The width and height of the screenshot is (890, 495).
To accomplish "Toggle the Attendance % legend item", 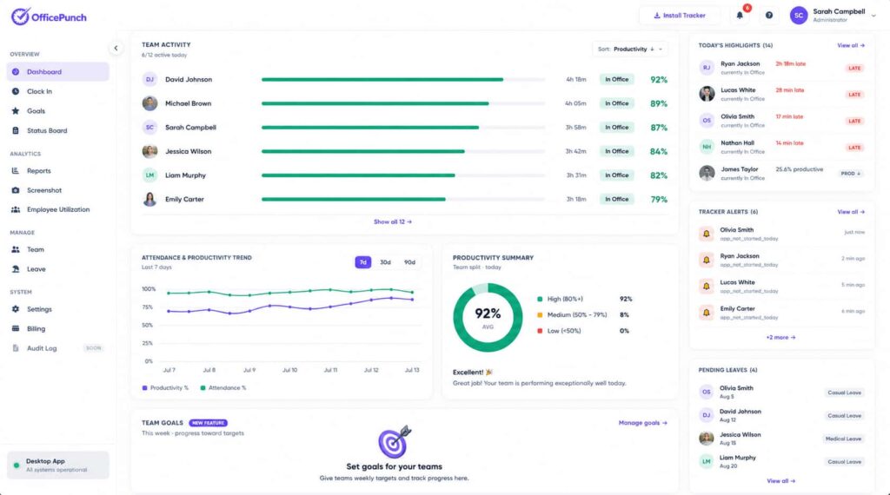I will tap(223, 388).
